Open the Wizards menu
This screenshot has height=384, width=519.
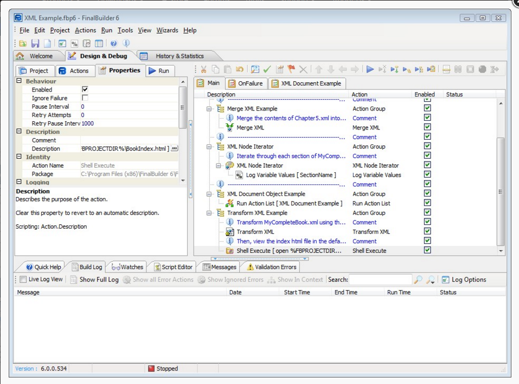(x=167, y=30)
